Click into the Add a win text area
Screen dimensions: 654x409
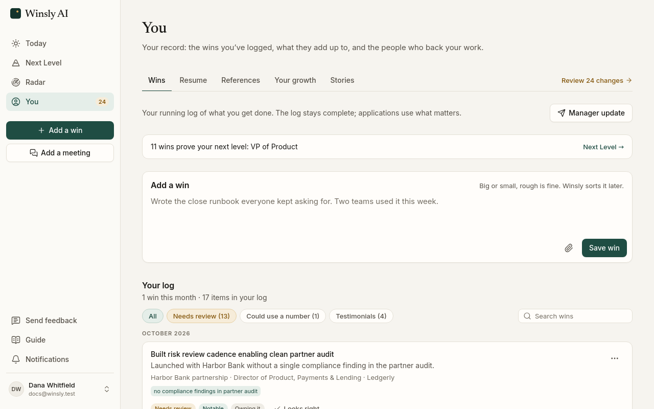point(387,215)
